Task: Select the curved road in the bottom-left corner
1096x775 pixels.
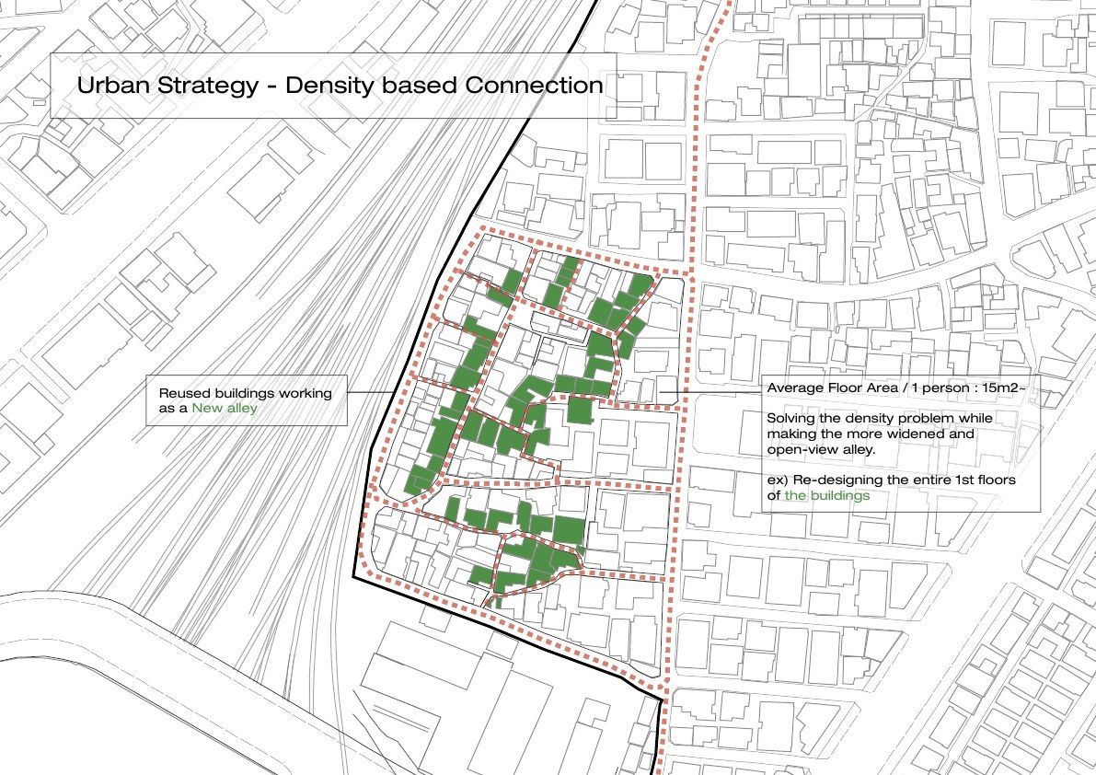Action: (x=138, y=644)
